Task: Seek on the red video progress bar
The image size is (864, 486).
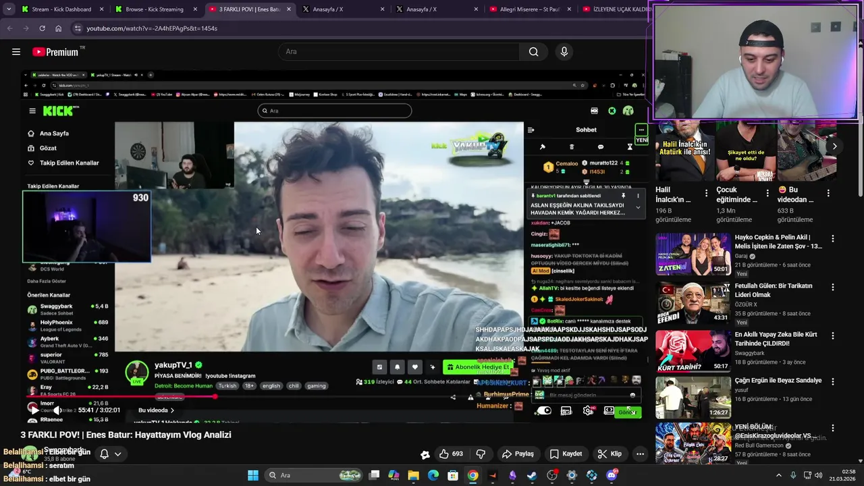Action: tap(334, 397)
